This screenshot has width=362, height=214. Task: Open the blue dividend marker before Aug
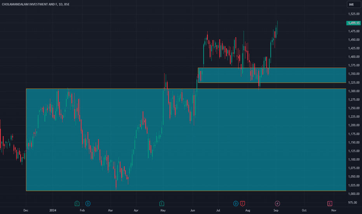point(236,203)
